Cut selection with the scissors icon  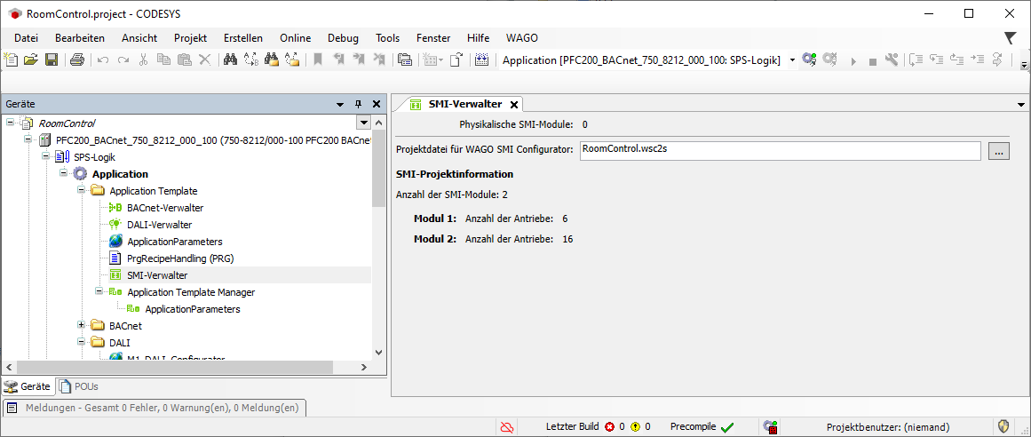(x=143, y=60)
